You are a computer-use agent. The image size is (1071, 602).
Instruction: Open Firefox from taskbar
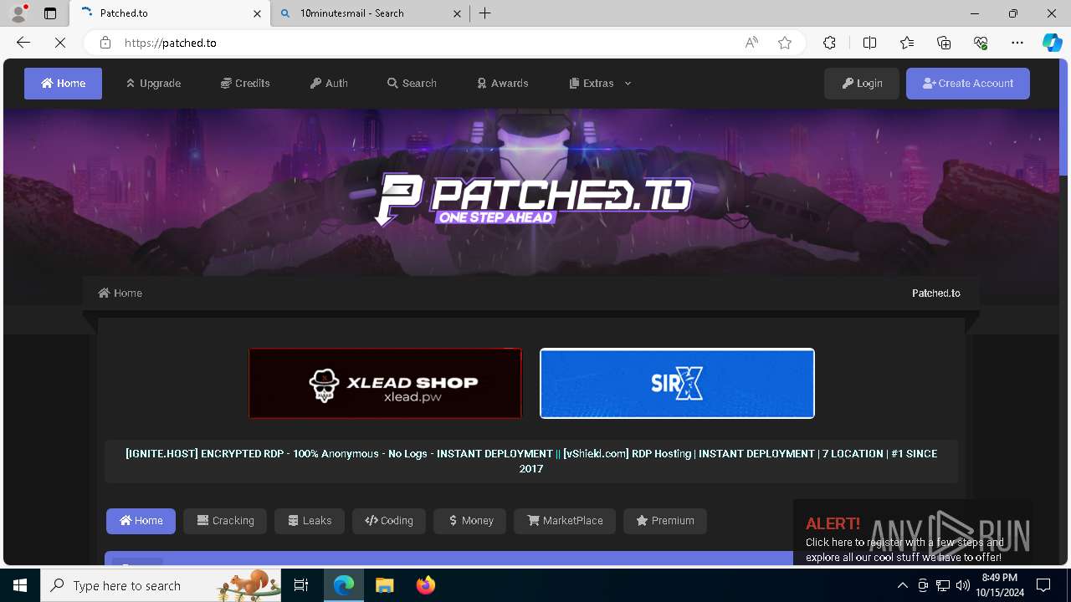(x=425, y=585)
